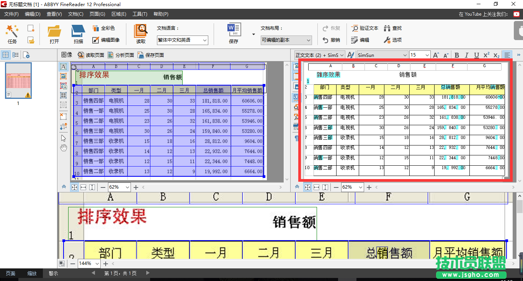Click the 扫描 (Scan) icon
Viewport: 523px width, 281px height.
(78, 34)
